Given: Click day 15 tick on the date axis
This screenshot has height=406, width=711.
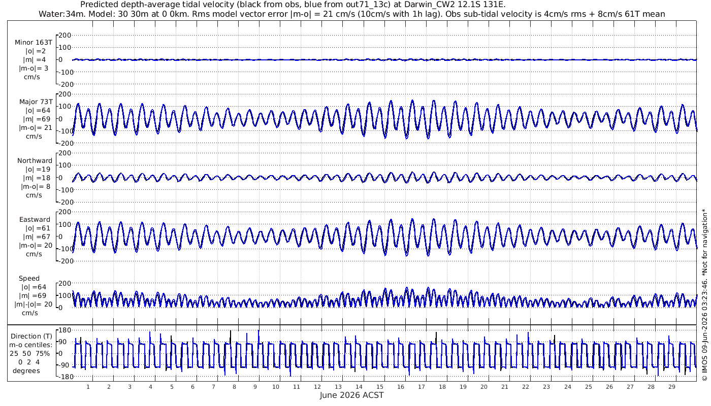Looking at the screenshot, I should pos(380,387).
